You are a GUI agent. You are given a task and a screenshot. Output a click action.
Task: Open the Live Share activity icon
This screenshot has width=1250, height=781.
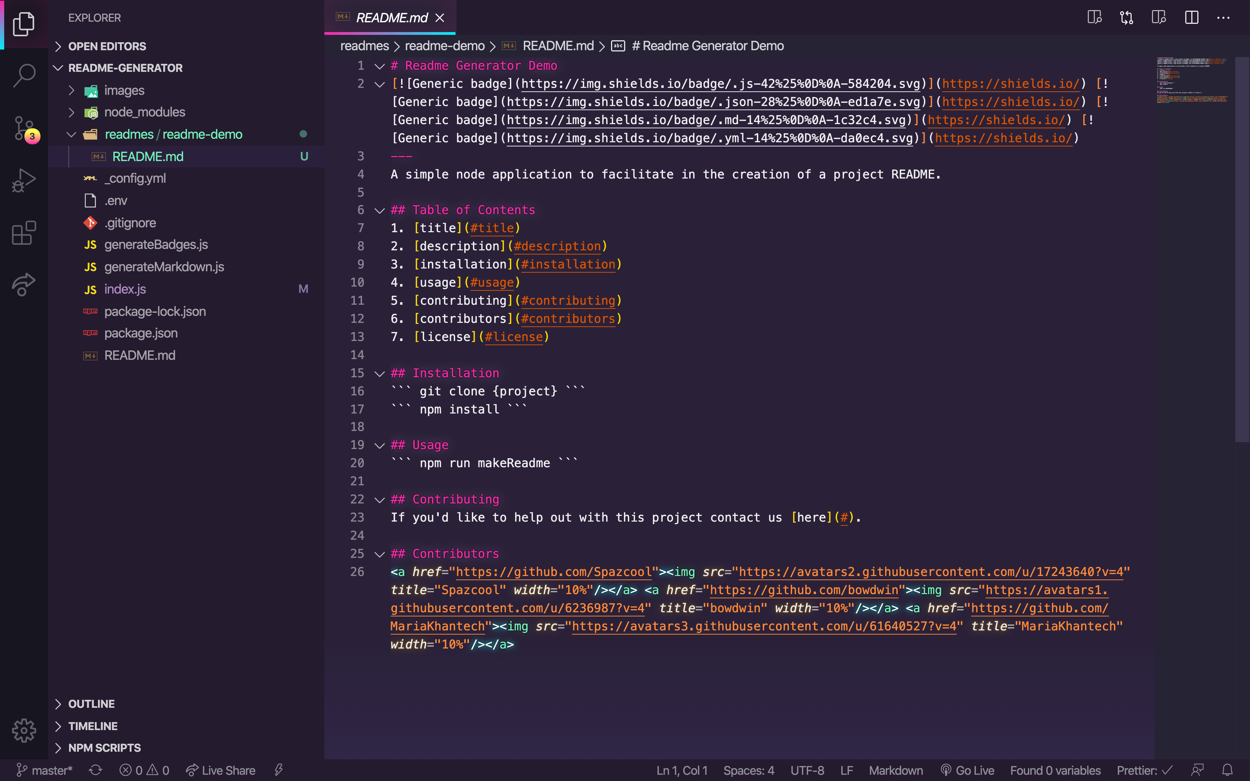[x=24, y=284]
